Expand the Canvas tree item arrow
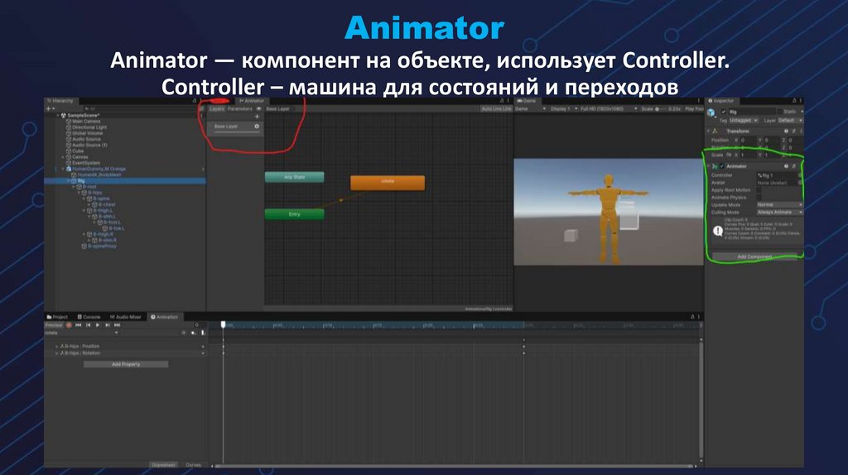This screenshot has width=848, height=475. [x=63, y=157]
